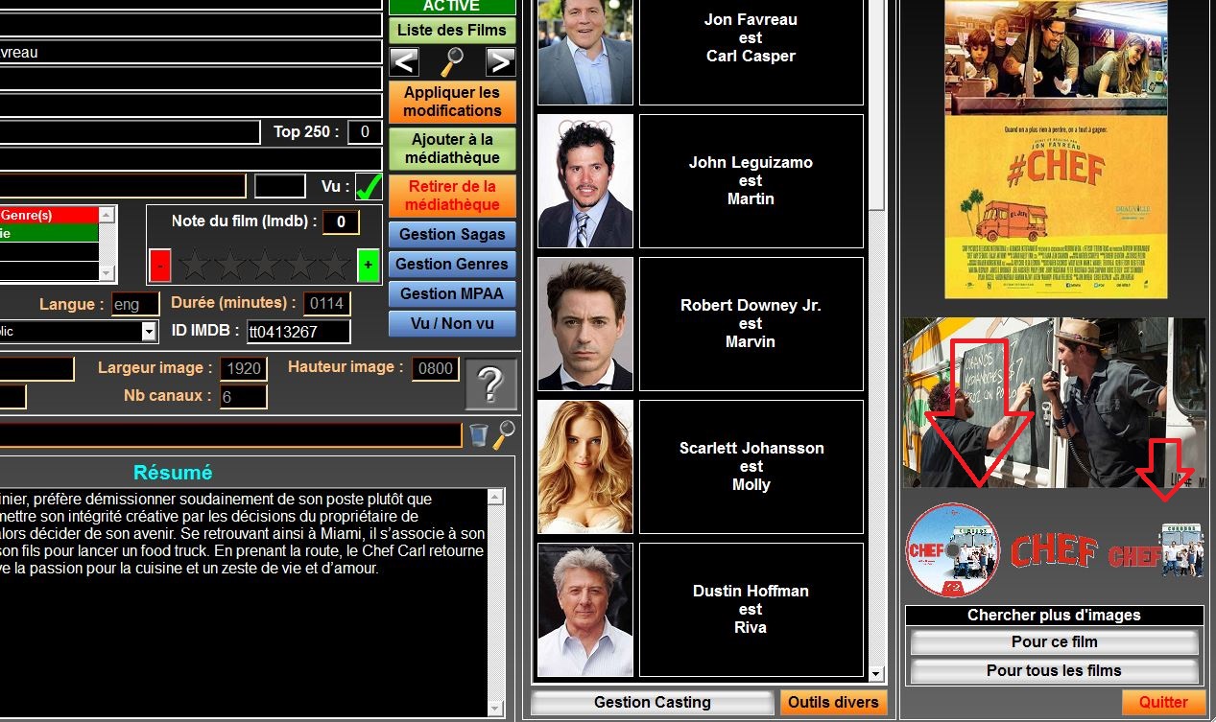Click Appliquer les modifications

click(x=452, y=102)
